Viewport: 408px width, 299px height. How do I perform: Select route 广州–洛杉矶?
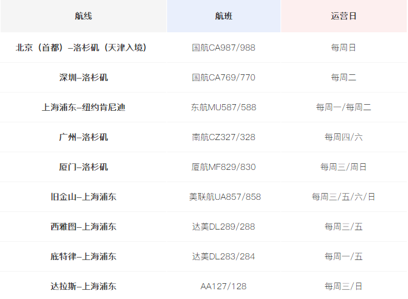pyautogui.click(x=84, y=137)
